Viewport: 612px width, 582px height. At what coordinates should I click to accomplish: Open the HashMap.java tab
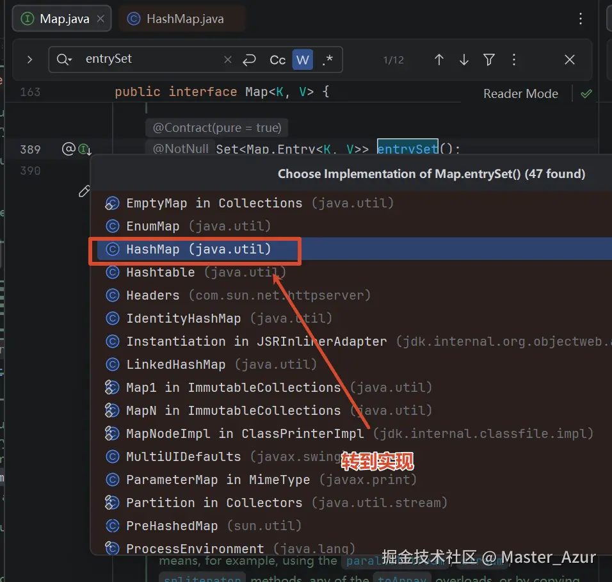pyautogui.click(x=182, y=19)
